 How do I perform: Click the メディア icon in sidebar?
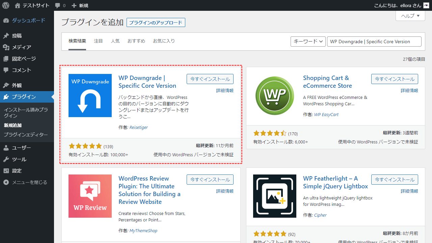click(x=6, y=47)
